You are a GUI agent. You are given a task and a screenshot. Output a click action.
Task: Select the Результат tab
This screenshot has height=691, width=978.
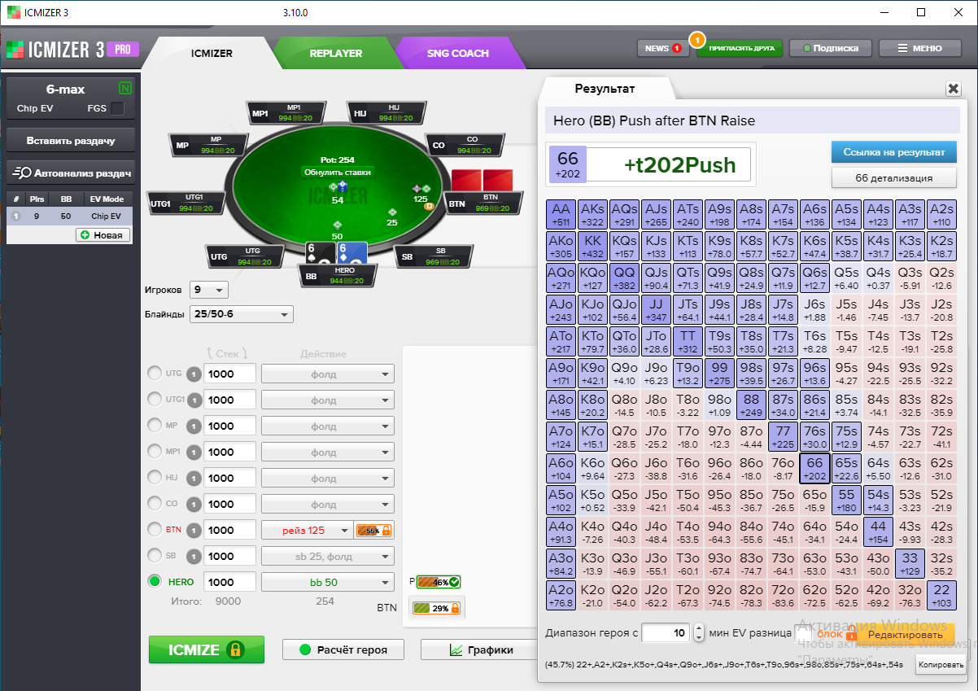coord(605,89)
